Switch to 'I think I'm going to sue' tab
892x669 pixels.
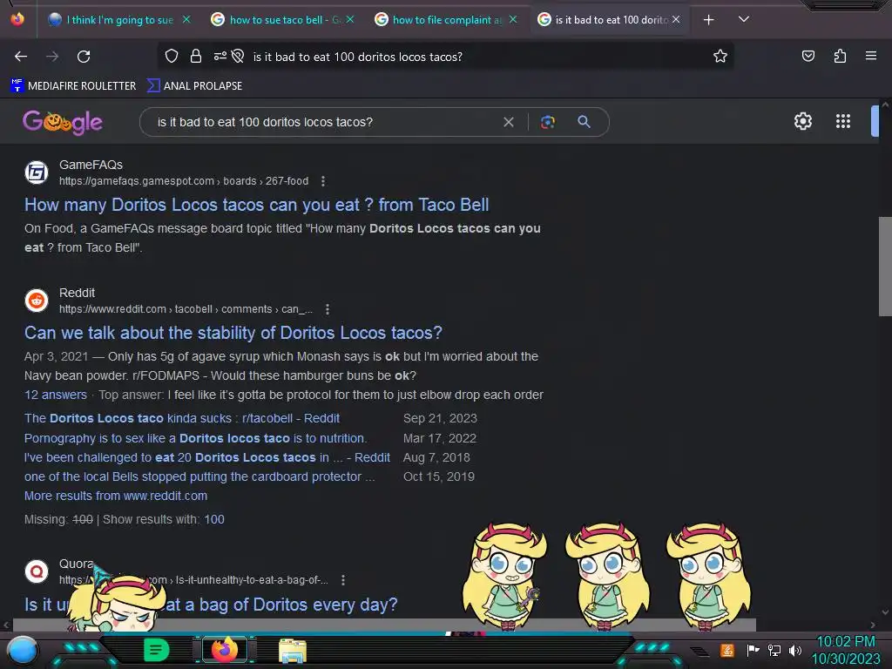(x=119, y=20)
